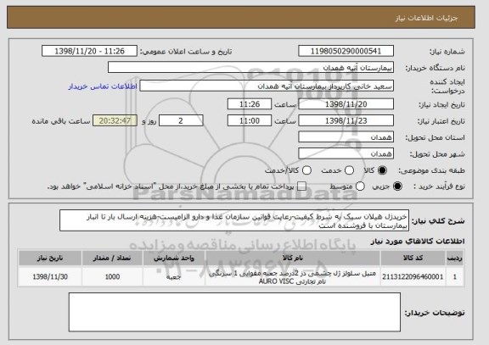Click the quantity 1000 cell
The width and height of the screenshot is (489, 345).
tap(112, 277)
